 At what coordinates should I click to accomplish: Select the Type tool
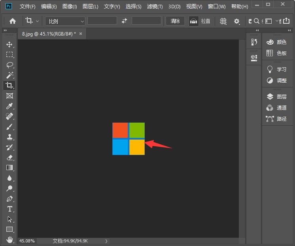(9, 209)
